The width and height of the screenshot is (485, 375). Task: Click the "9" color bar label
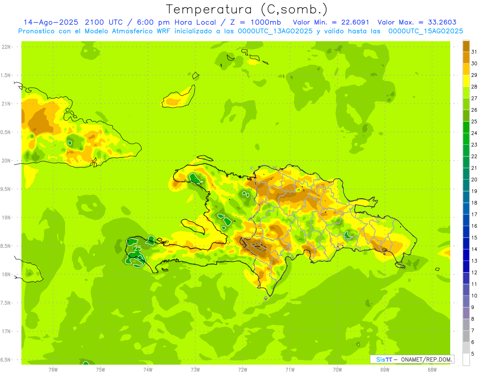(x=473, y=307)
